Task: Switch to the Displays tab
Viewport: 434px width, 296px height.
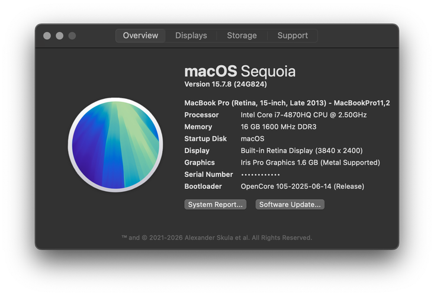Action: (191, 36)
